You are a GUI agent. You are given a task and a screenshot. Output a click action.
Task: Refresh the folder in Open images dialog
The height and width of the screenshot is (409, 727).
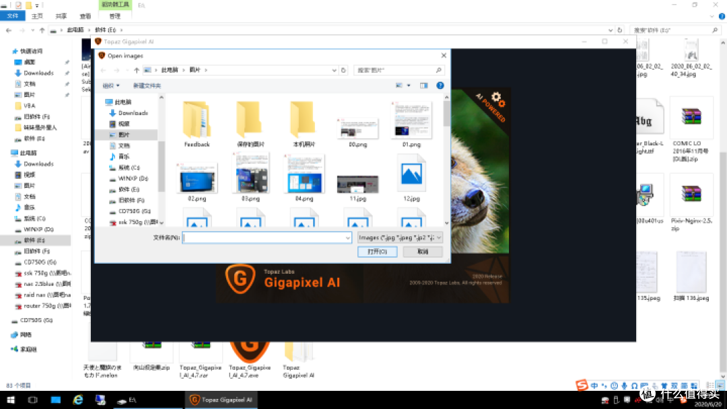coord(343,71)
